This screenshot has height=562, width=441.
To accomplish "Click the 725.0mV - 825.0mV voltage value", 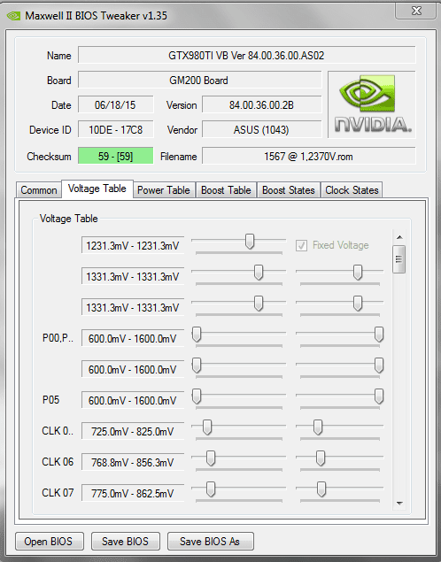I will 133,431.
